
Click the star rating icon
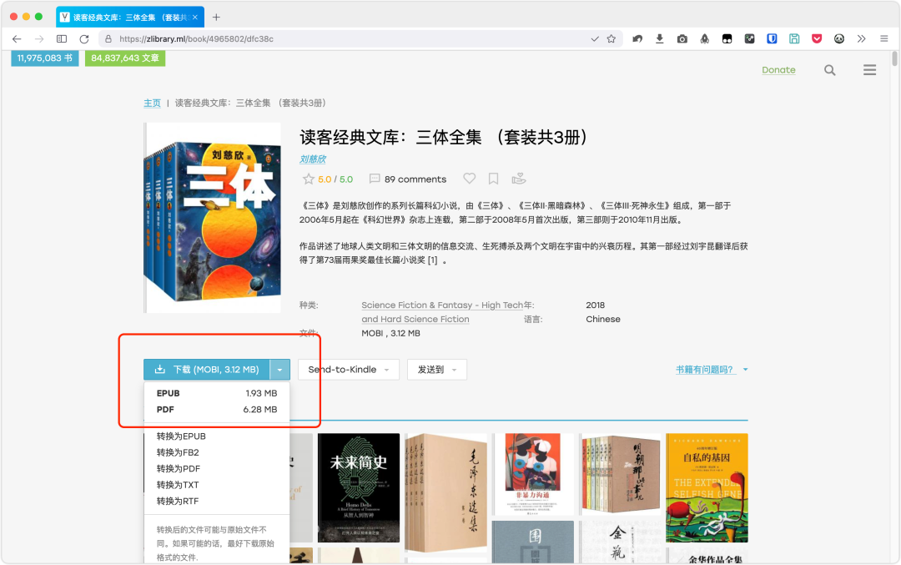[309, 179]
